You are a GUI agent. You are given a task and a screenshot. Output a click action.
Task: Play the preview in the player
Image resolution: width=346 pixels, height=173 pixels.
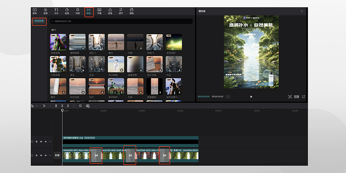[x=251, y=97]
